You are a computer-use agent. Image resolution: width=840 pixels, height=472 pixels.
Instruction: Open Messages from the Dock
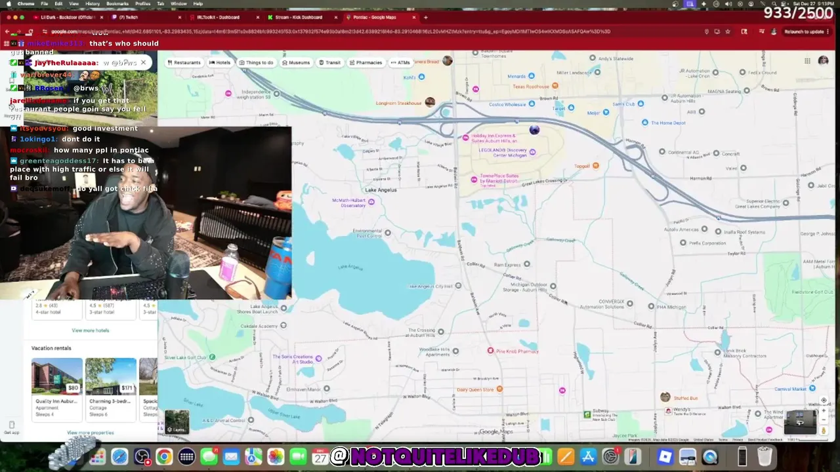(209, 456)
